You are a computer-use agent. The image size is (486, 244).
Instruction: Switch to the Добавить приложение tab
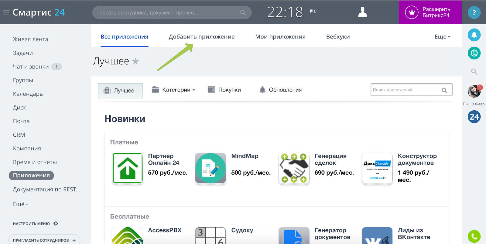[x=202, y=37]
